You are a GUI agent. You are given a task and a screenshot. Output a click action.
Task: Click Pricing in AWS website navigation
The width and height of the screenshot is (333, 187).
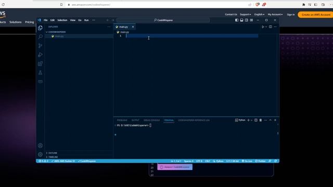pyautogui.click(x=29, y=22)
